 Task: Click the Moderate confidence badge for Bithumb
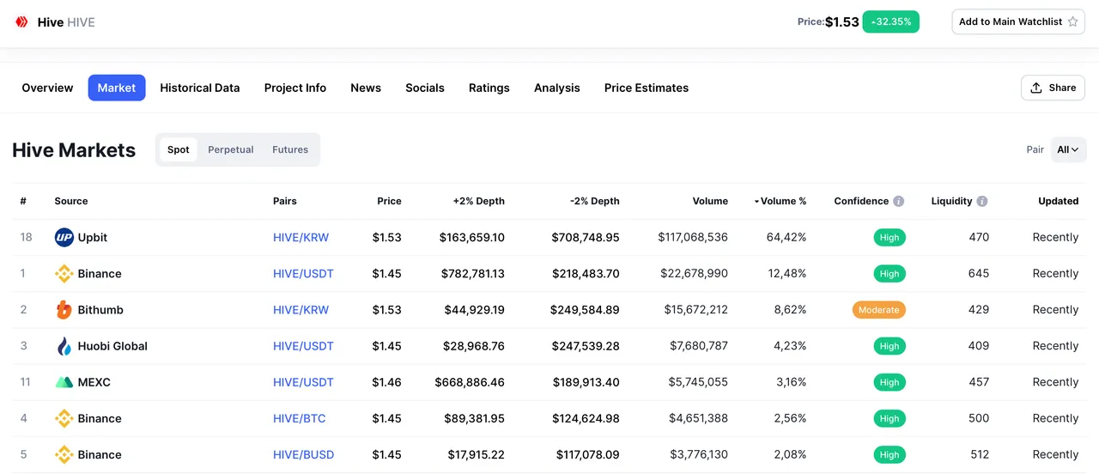pos(879,310)
